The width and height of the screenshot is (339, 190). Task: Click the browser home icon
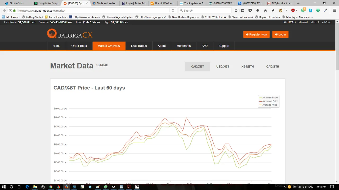click(265, 11)
